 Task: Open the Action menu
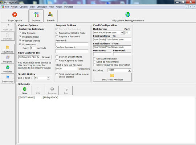click(x=14, y=7)
